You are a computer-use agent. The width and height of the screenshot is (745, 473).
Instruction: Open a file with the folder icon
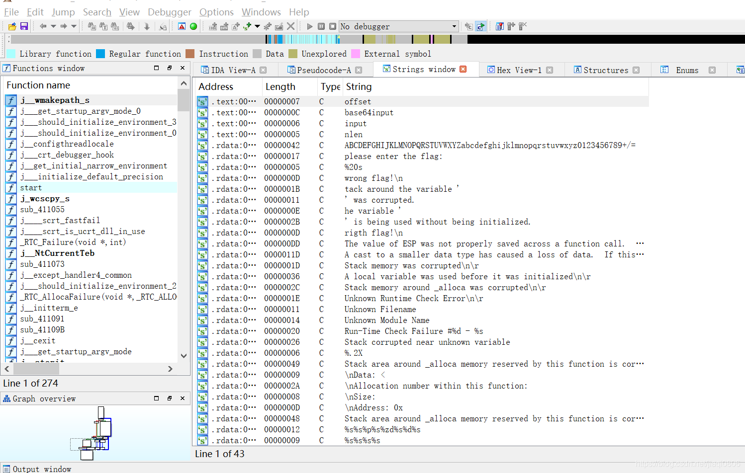click(12, 26)
